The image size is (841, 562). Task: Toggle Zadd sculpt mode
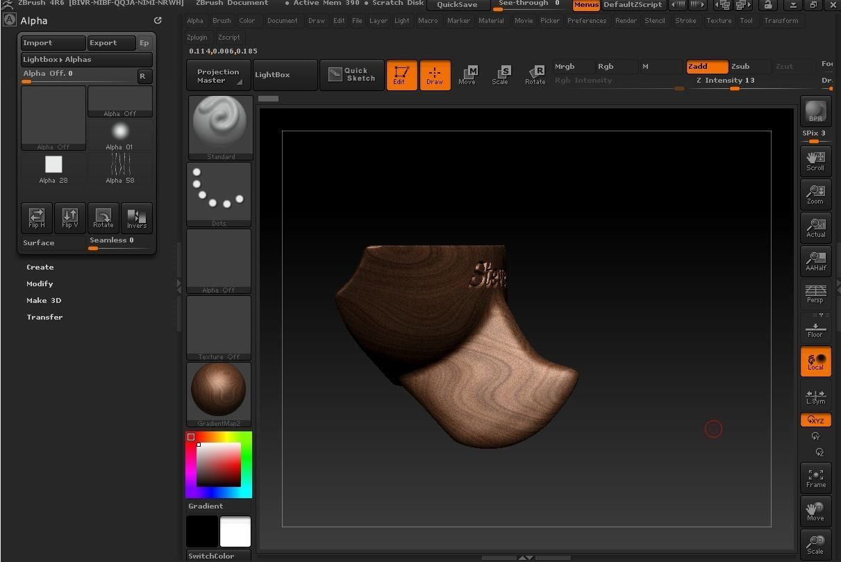[x=707, y=67]
